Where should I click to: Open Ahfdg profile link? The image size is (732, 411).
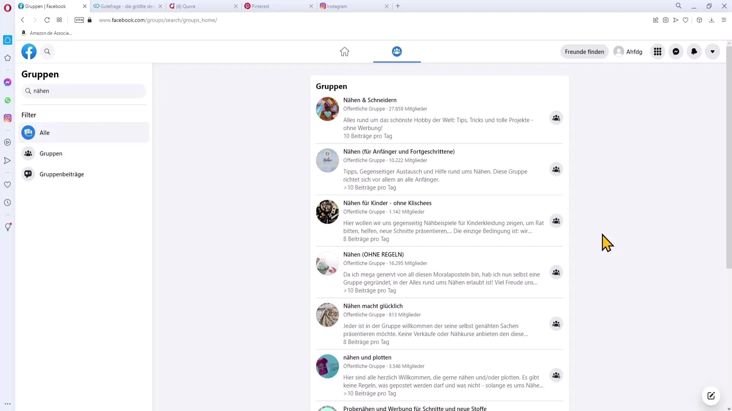(x=628, y=52)
